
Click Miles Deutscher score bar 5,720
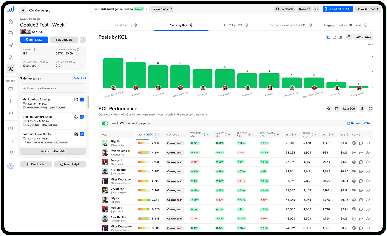(x=144, y=181)
